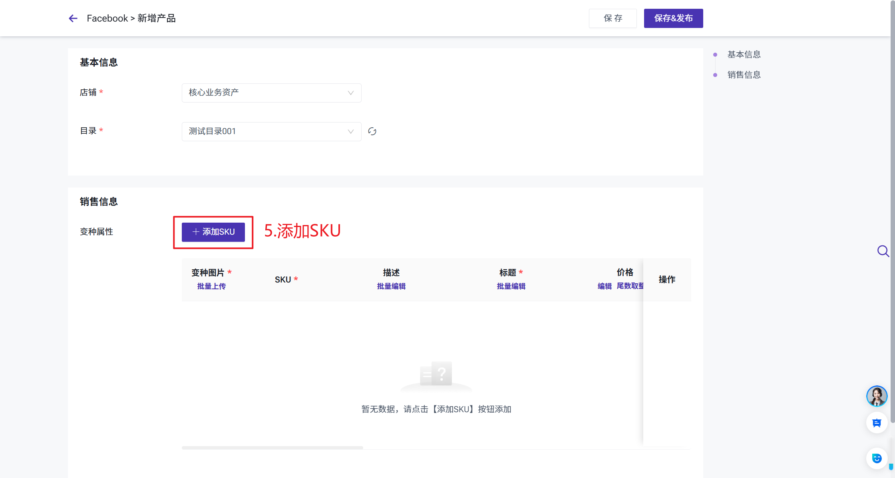Viewport: 895px width, 478px height.
Task: Click the refresh catalog icon
Action: (372, 131)
